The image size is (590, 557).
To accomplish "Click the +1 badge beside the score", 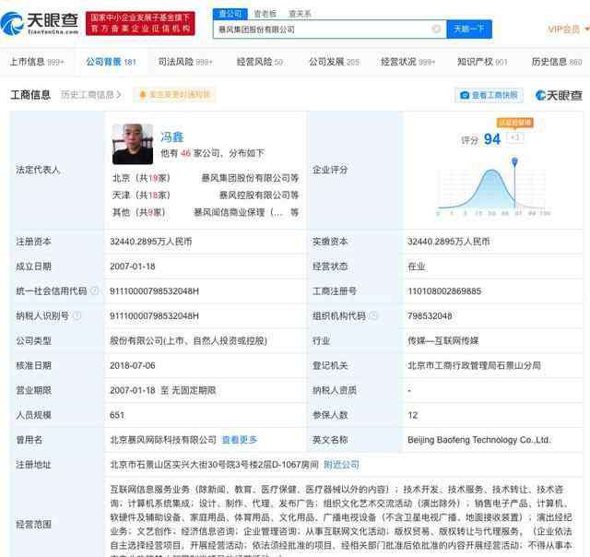I will (x=515, y=137).
